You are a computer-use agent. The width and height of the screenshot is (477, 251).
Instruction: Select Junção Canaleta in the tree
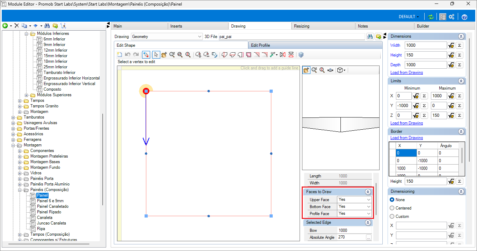coord(51,223)
